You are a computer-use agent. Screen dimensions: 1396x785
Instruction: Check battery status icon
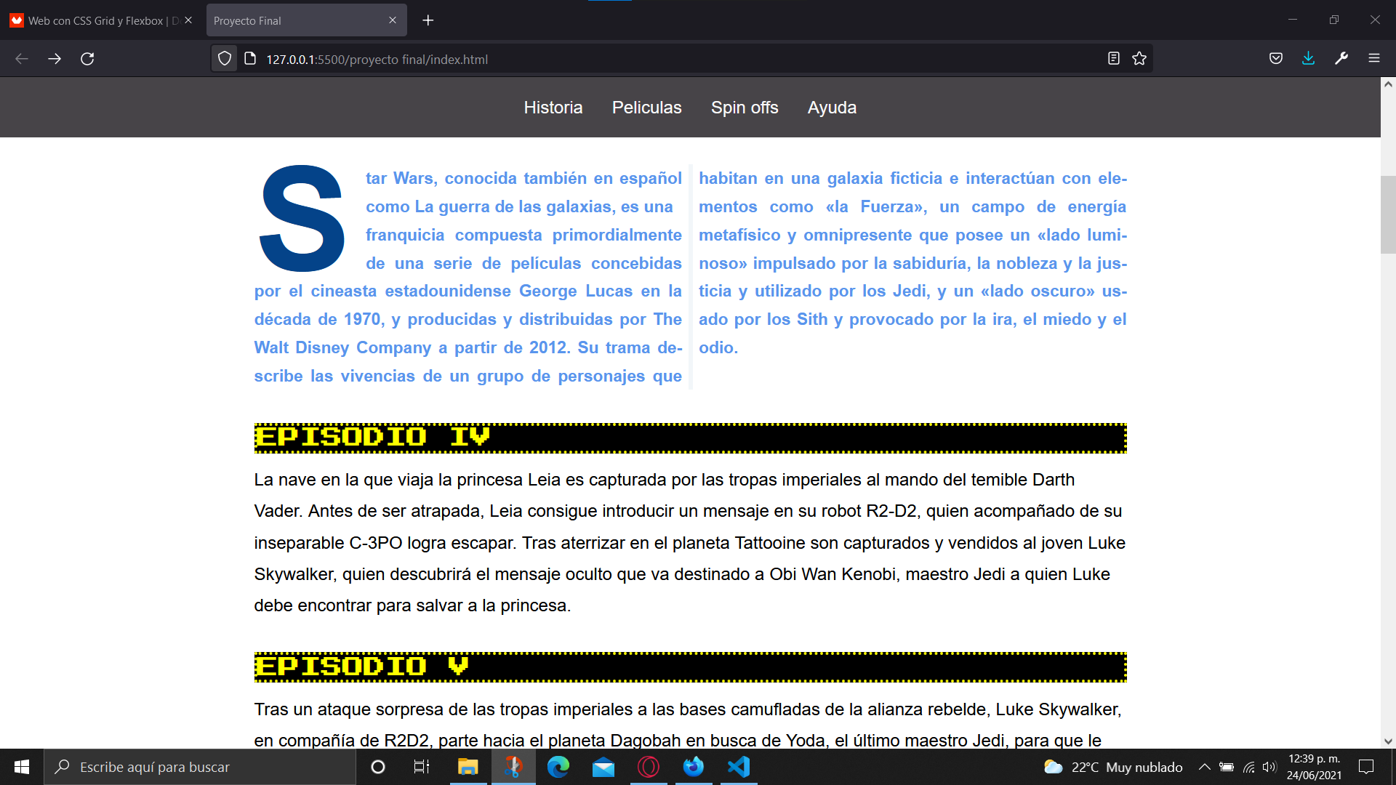(1227, 767)
